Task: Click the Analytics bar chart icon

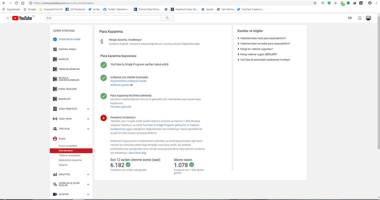Action: [55, 174]
